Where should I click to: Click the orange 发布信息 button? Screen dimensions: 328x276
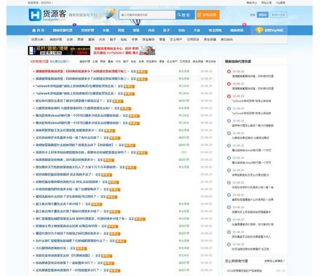tap(209, 15)
